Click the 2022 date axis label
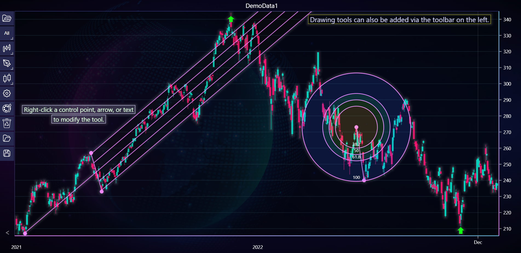Screen dimensions: 521x253 (x=258, y=247)
